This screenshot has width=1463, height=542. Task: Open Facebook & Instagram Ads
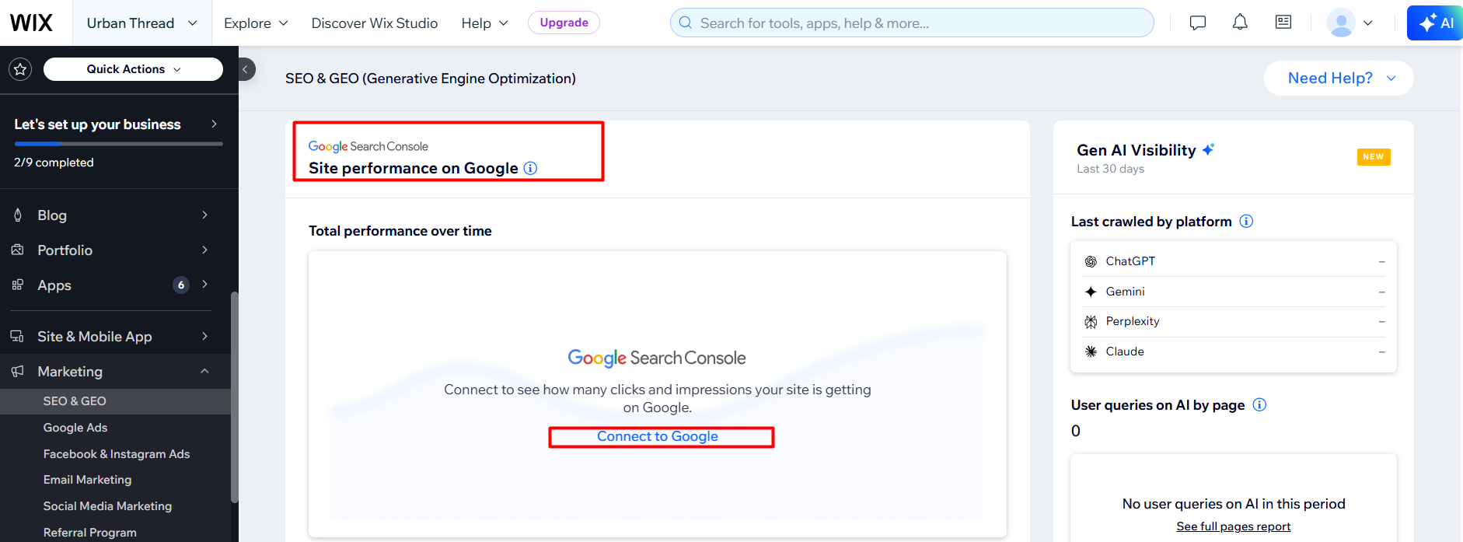117,454
